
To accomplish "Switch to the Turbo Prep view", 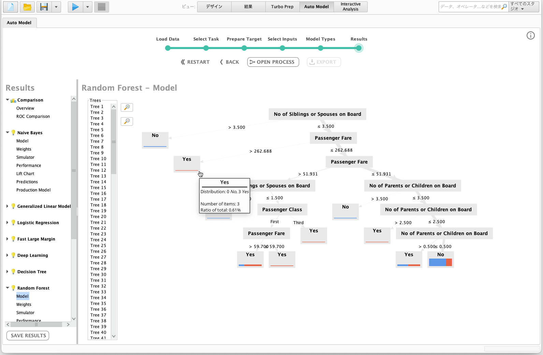I will 282,7.
